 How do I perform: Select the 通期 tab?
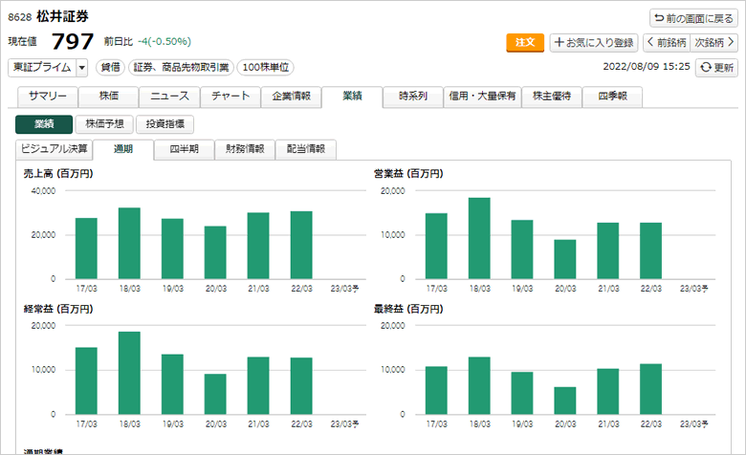pos(123,150)
